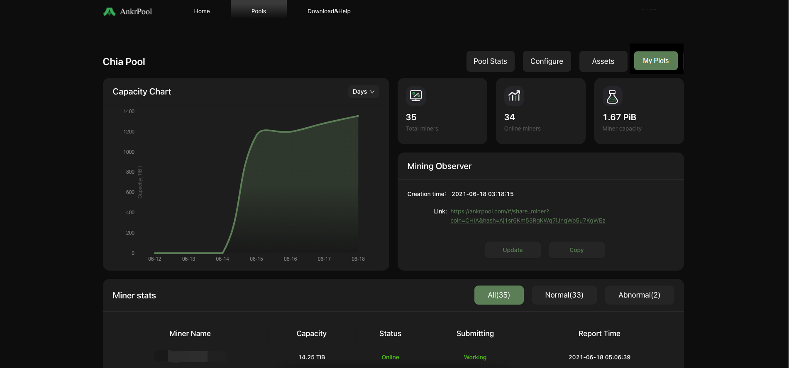Click the Status column header
The image size is (789, 368).
tap(390, 334)
